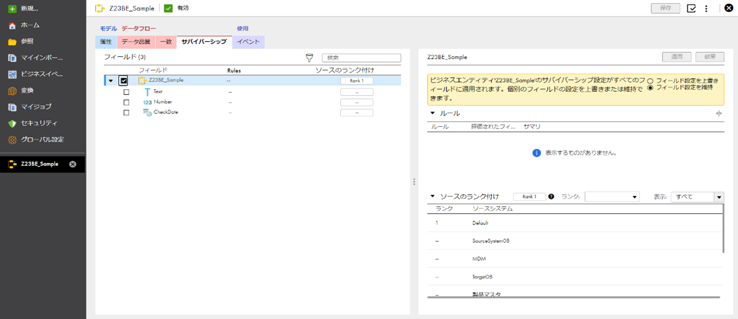Click Rank 1 button beside Source Ranking heading
Screen dimensions: 738x319
click(529, 197)
